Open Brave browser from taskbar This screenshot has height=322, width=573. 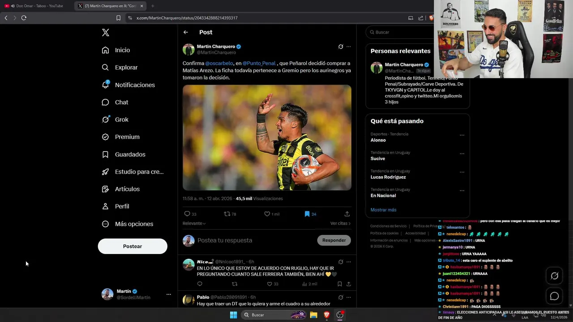pyautogui.click(x=327, y=315)
